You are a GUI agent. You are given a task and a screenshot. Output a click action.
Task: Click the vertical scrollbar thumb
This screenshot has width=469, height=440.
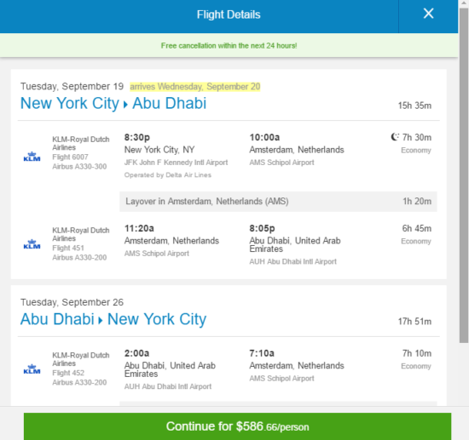(x=464, y=175)
